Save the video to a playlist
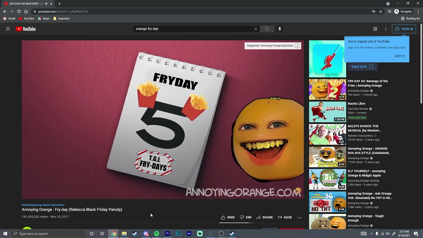This screenshot has height=238, width=423. (x=285, y=217)
